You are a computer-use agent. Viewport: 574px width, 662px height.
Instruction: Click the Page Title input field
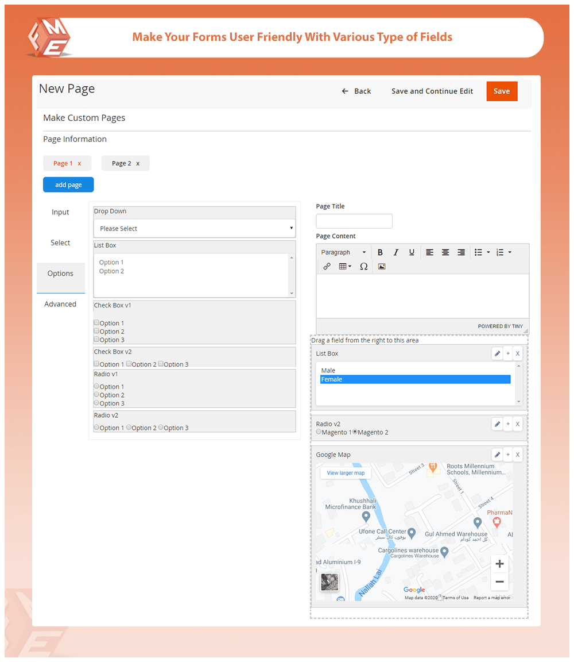(354, 221)
